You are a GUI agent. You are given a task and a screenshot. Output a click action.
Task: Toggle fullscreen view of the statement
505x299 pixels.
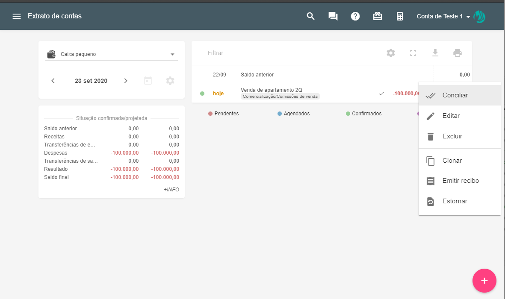point(413,53)
